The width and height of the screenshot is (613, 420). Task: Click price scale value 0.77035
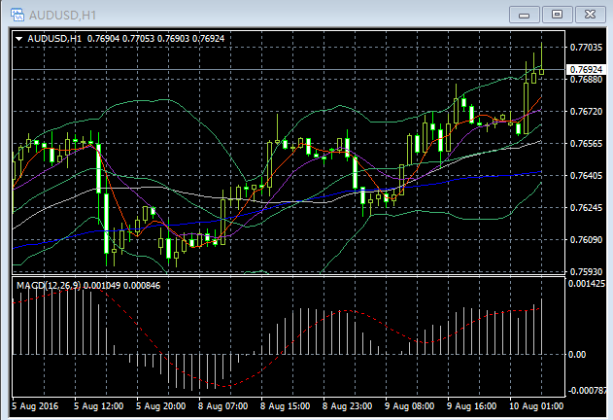click(586, 48)
